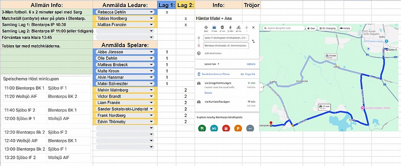Click the red gas station explore icon
The image size is (401, 166).
click(226, 128)
